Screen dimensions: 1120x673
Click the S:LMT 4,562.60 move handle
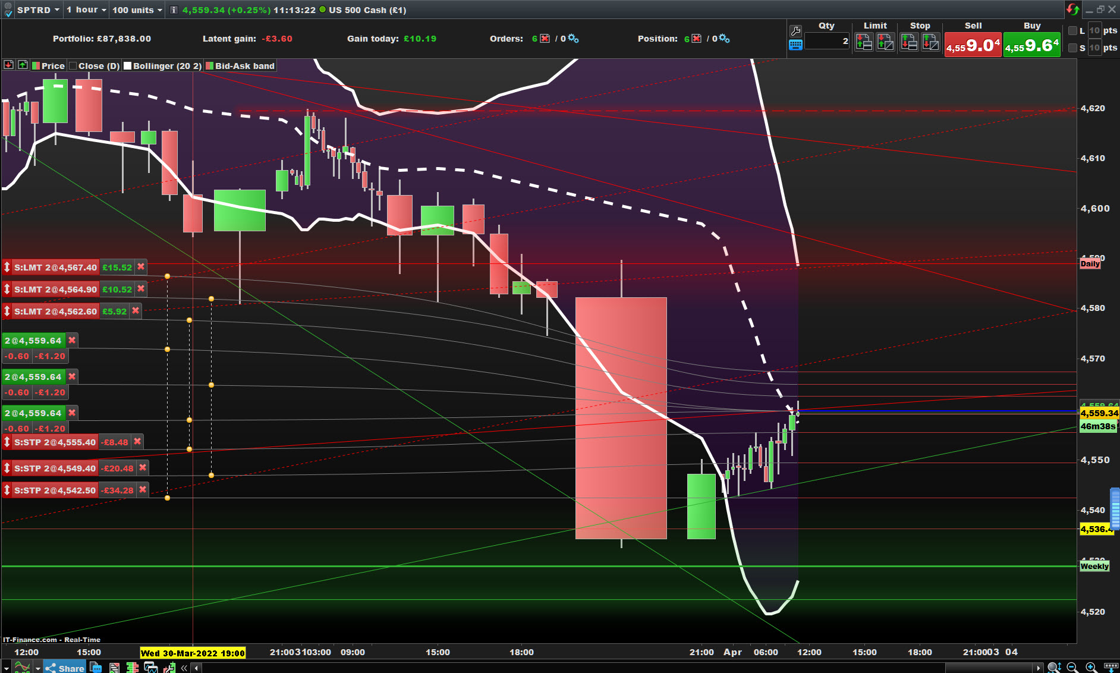(x=7, y=311)
